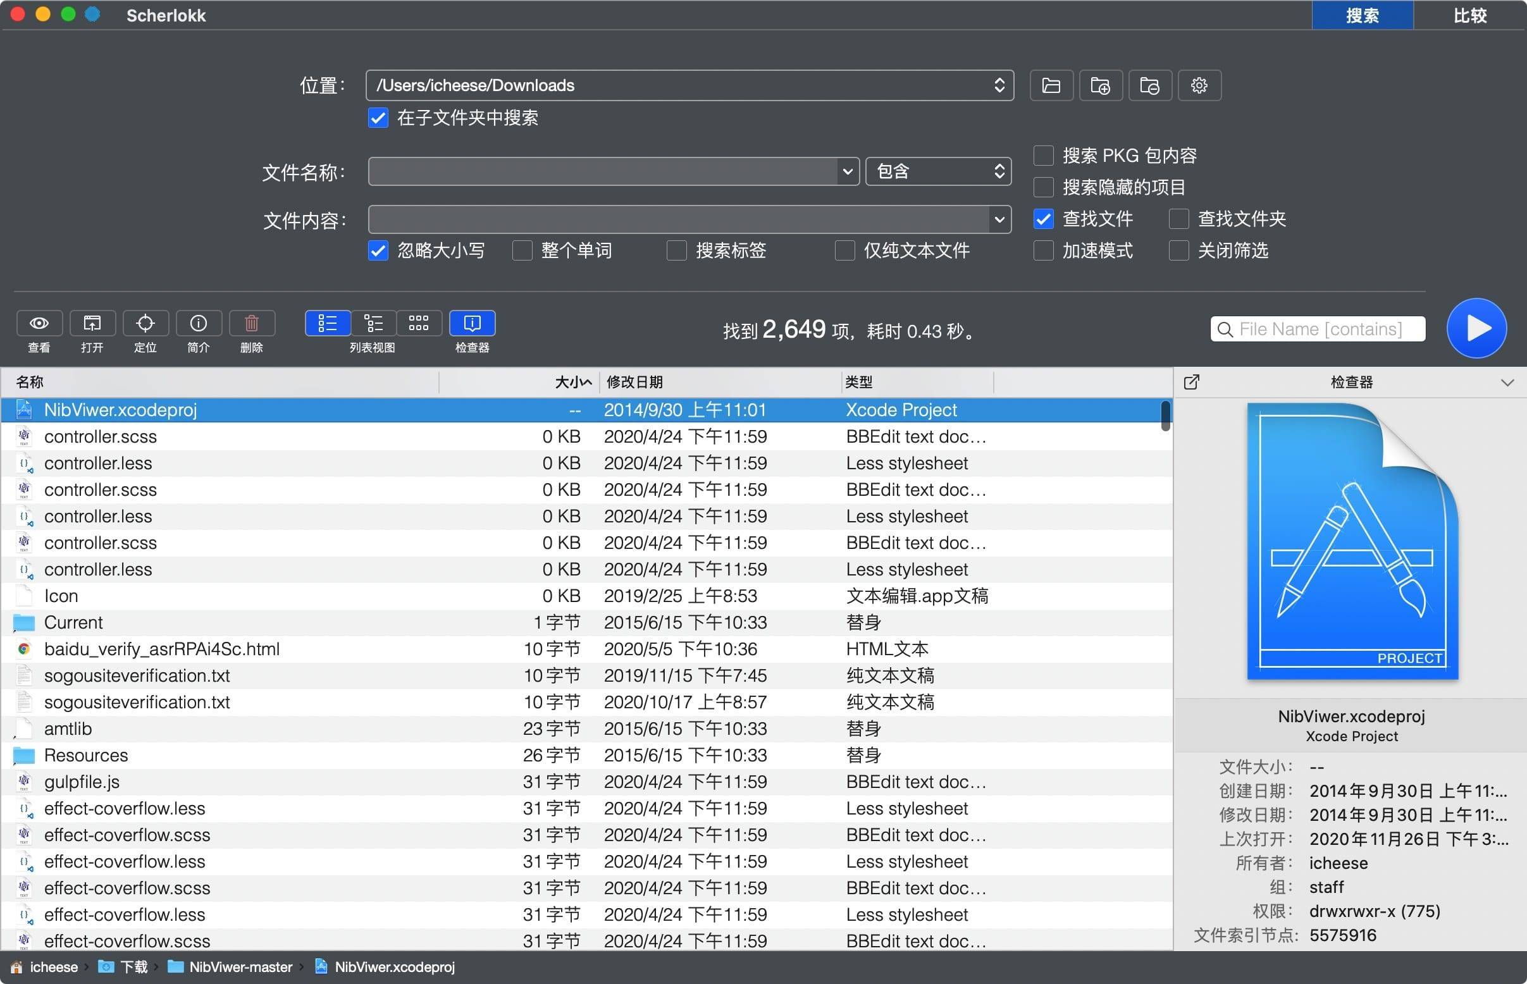Start the search with the blue play button
Image resolution: width=1527 pixels, height=984 pixels.
coord(1476,328)
